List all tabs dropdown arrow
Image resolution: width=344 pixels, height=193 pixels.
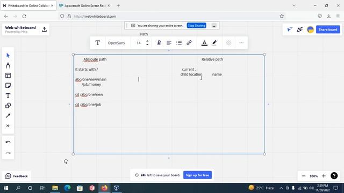[x=294, y=6]
